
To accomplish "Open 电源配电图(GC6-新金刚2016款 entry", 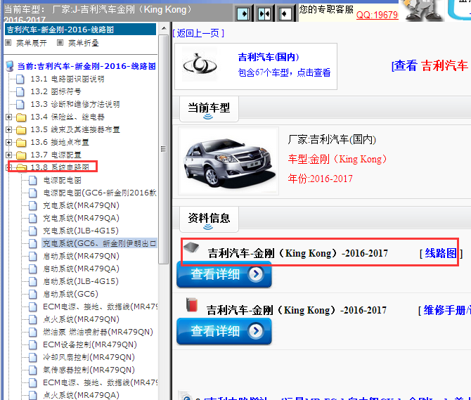I will click(100, 193).
